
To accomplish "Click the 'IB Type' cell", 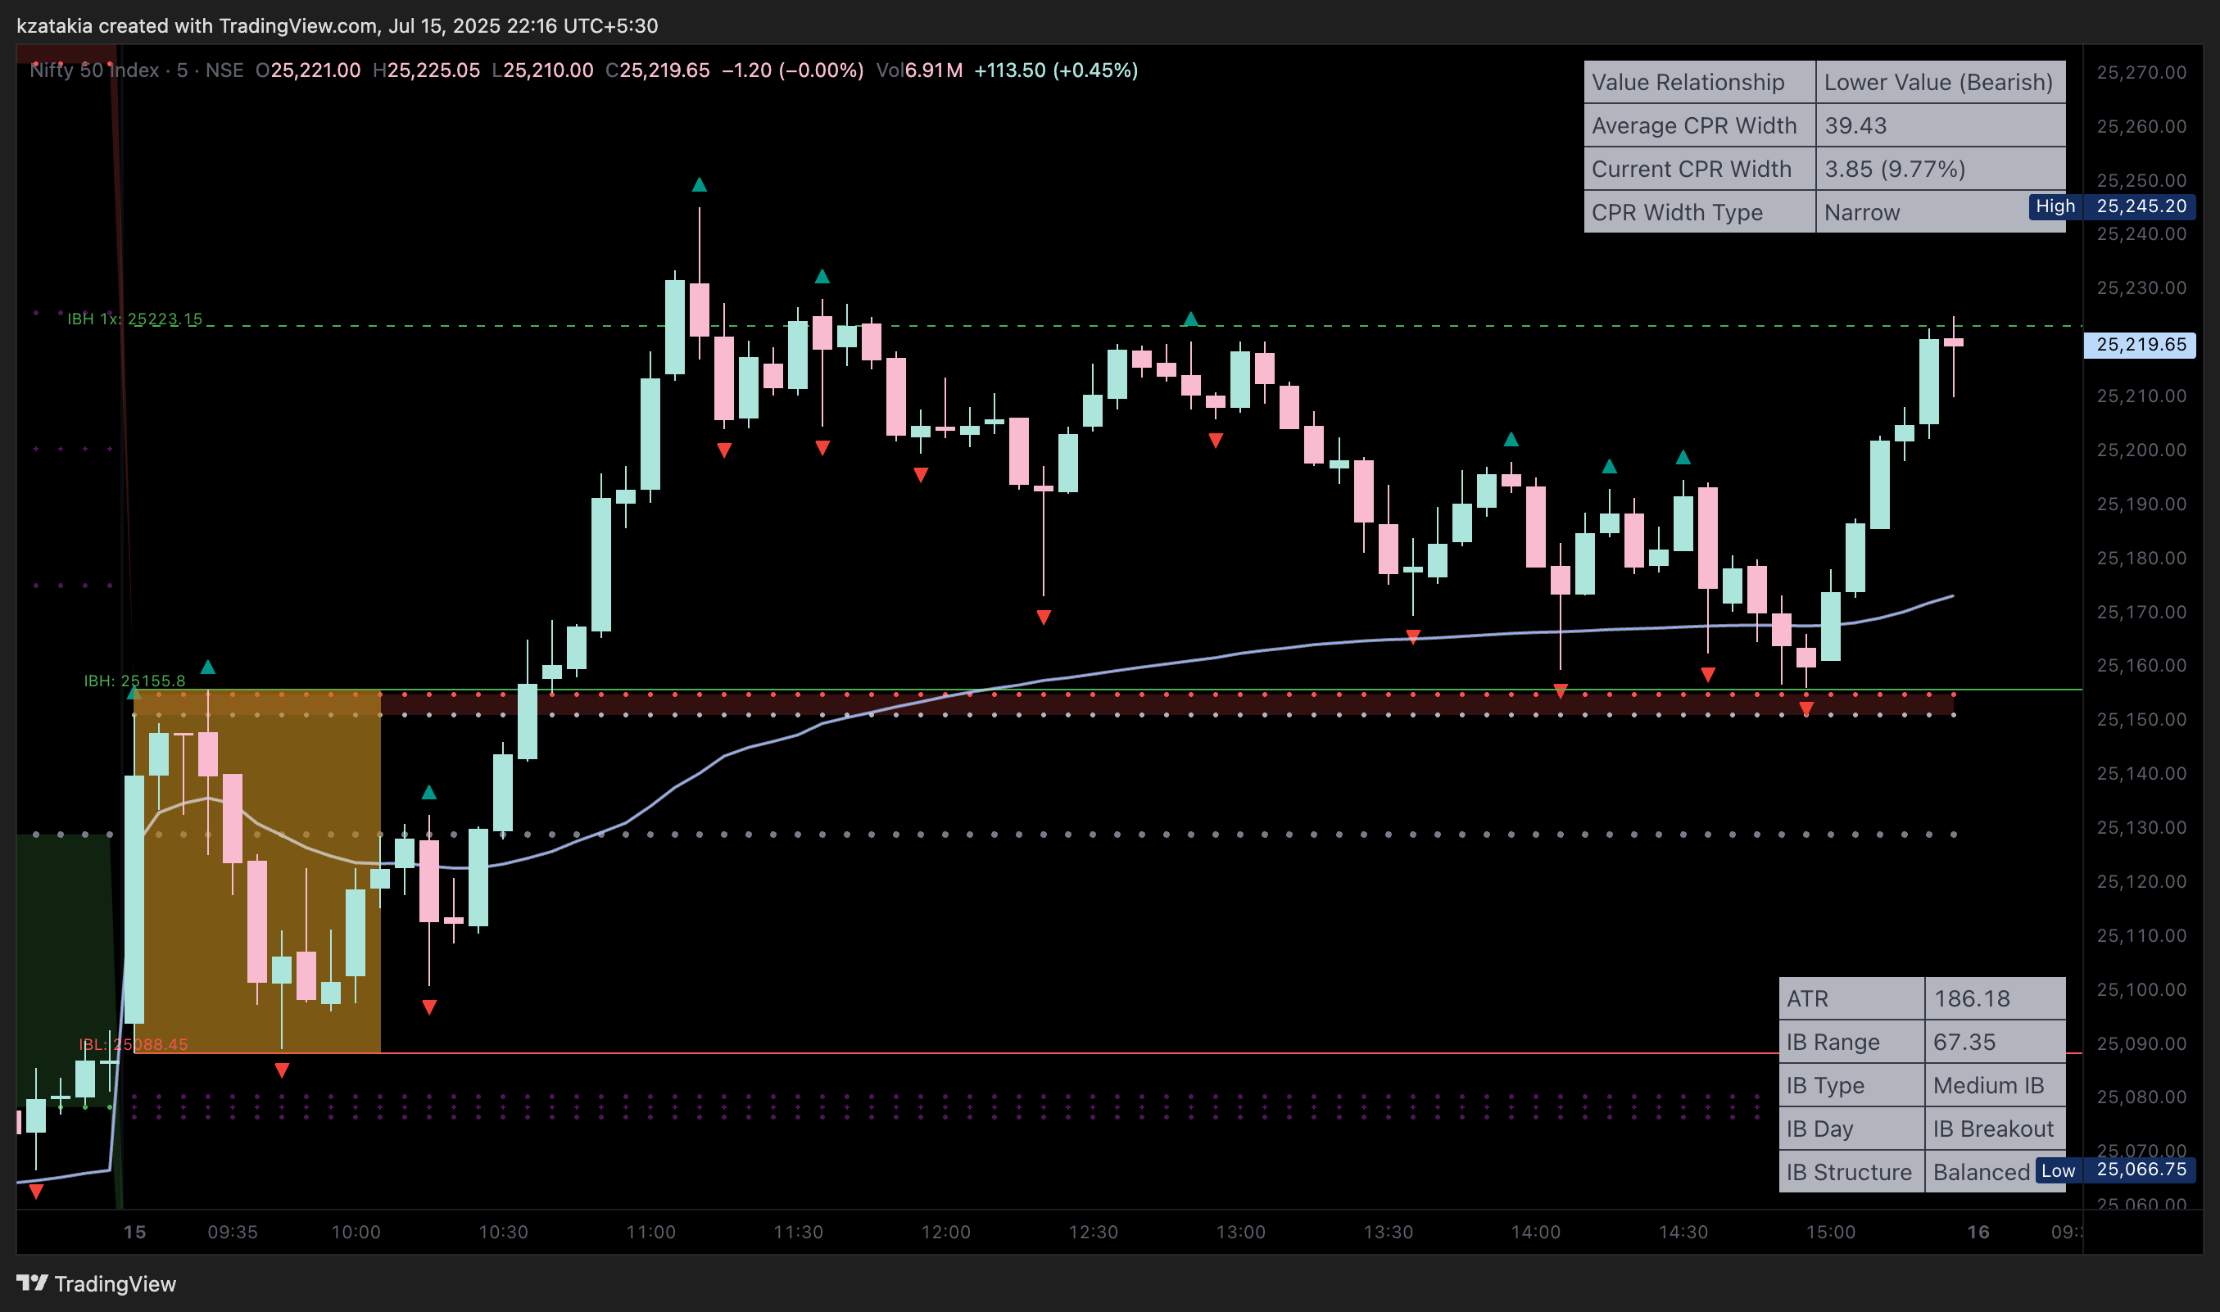I will click(1851, 1085).
